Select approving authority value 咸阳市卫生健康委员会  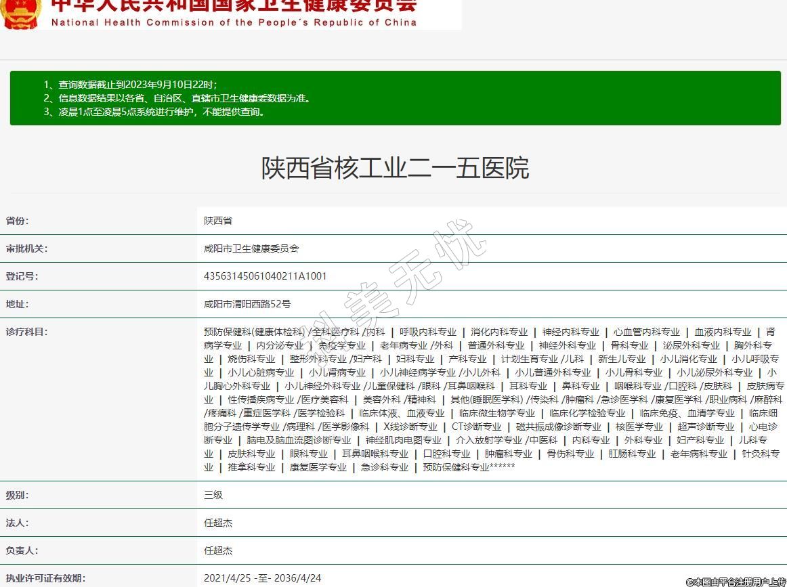pos(251,248)
